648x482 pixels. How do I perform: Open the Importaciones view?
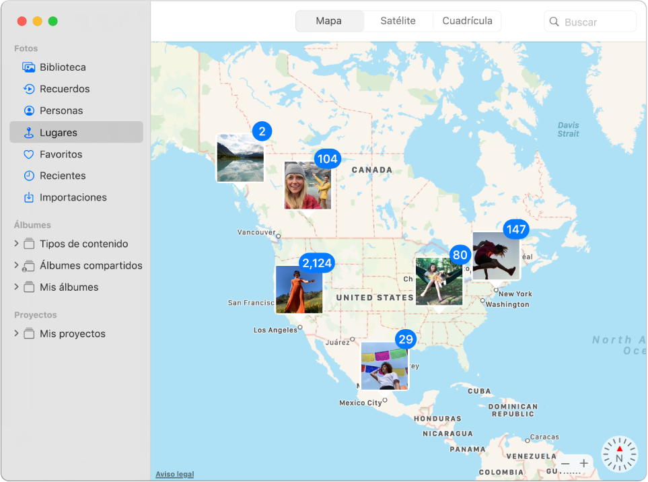71,197
